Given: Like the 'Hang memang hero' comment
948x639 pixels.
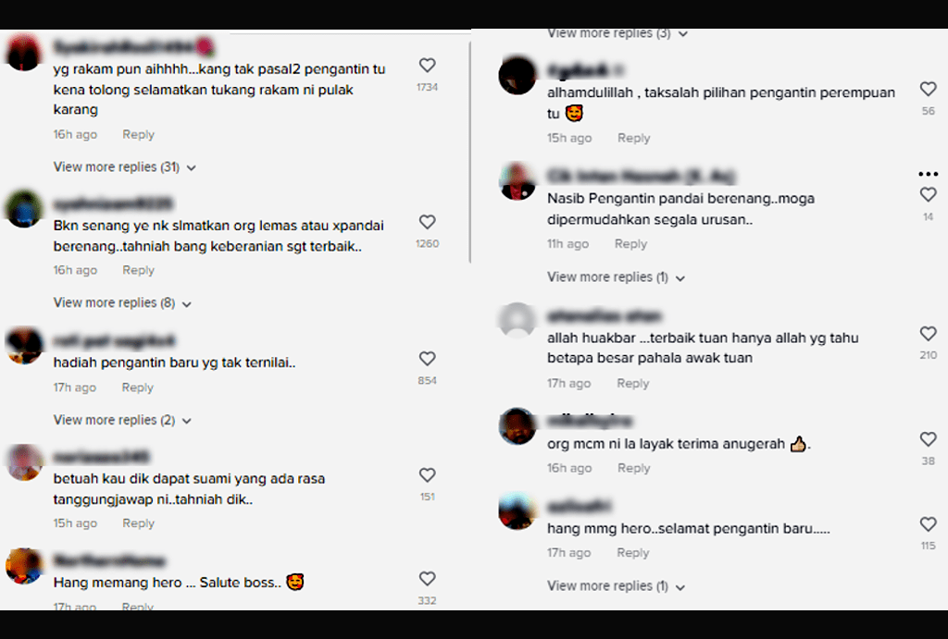Looking at the screenshot, I should point(427,579).
